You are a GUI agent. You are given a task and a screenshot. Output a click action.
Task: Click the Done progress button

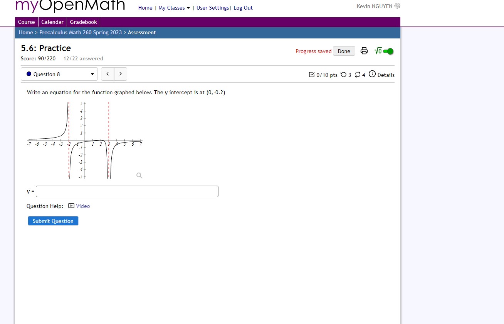click(x=344, y=51)
